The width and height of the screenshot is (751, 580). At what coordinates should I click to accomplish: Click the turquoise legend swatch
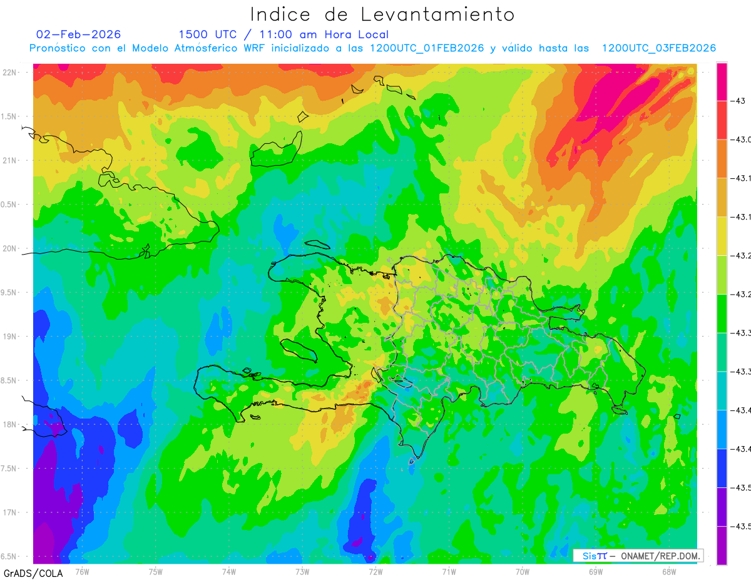point(722,390)
